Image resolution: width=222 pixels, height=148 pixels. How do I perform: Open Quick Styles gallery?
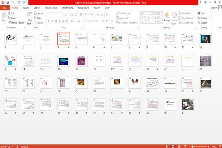pyautogui.click(x=174, y=18)
